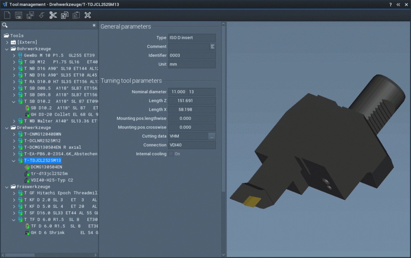Expand the T-CNMG120408WN tool entry
This screenshot has width=411, height=258.
(x=14, y=134)
